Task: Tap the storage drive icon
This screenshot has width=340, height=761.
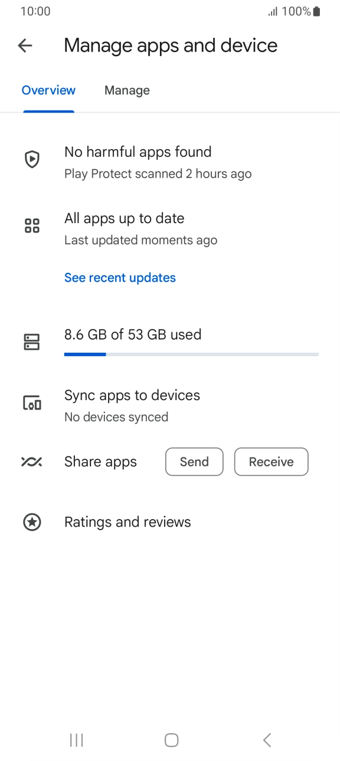Action: (32, 341)
